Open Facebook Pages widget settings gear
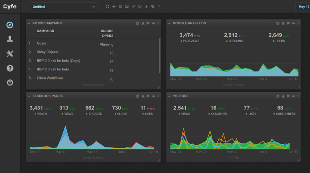The width and height of the screenshot is (310, 173). pos(138,96)
